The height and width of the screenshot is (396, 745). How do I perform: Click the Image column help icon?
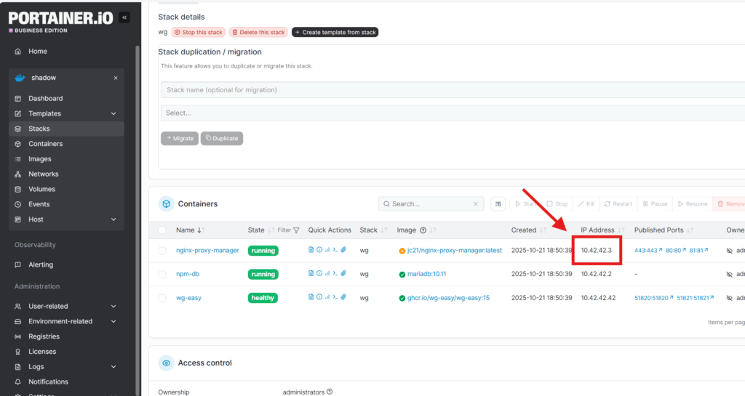tap(423, 230)
